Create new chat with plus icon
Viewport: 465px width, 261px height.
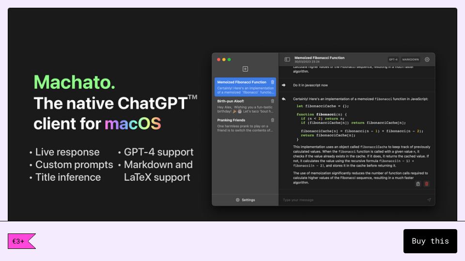tap(245, 69)
